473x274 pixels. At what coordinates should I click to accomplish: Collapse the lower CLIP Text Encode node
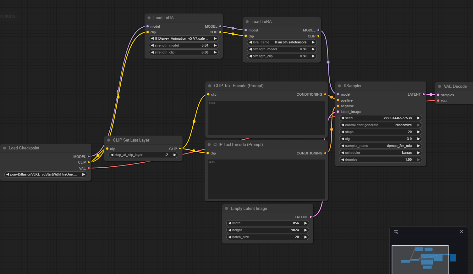coord(209,145)
